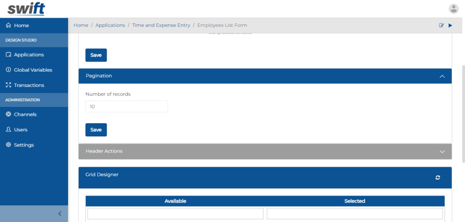
Task: Open Home in the sidebar
Action: [21, 25]
